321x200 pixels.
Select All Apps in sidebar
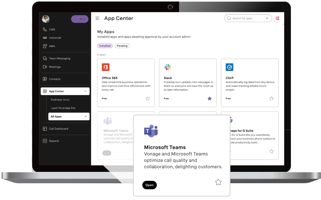click(x=69, y=116)
